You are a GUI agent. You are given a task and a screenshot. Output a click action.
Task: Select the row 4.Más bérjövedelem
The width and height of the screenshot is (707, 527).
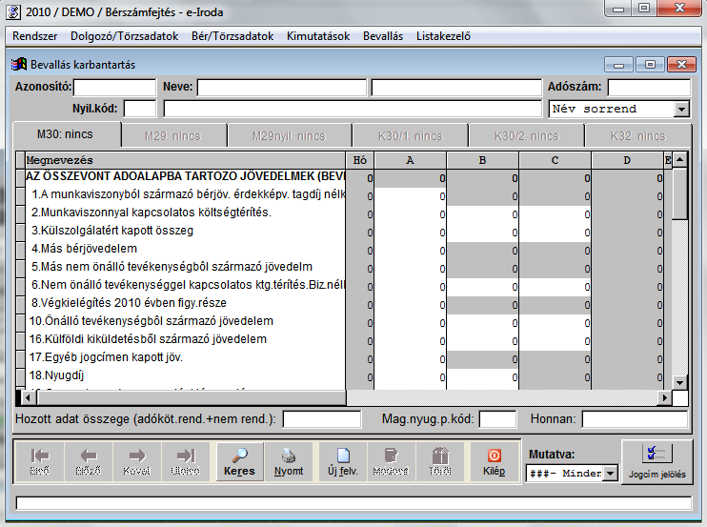pos(181,249)
